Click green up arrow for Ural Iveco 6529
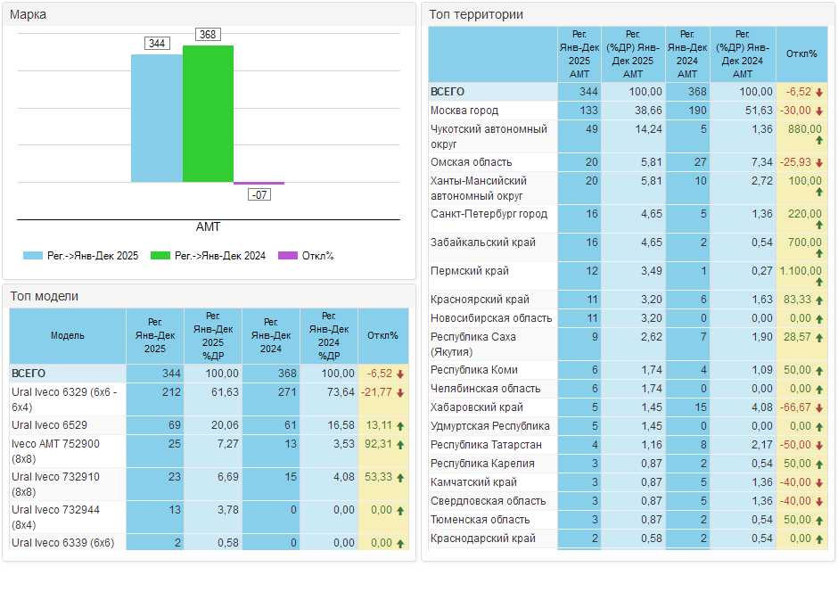This screenshot has width=838, height=592. tap(400, 425)
